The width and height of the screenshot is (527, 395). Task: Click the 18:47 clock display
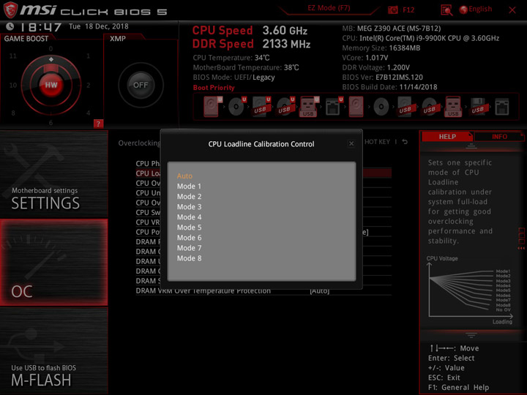pos(41,27)
